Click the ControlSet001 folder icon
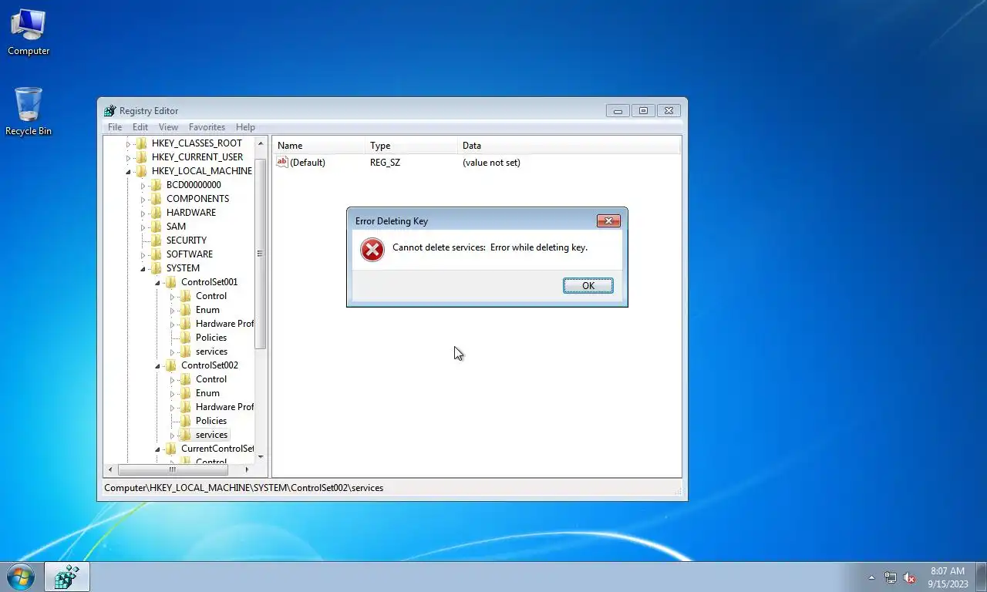 pos(170,282)
